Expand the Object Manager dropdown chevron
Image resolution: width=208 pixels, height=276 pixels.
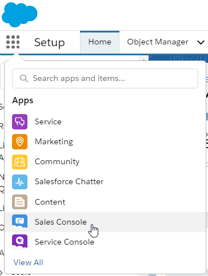click(201, 42)
